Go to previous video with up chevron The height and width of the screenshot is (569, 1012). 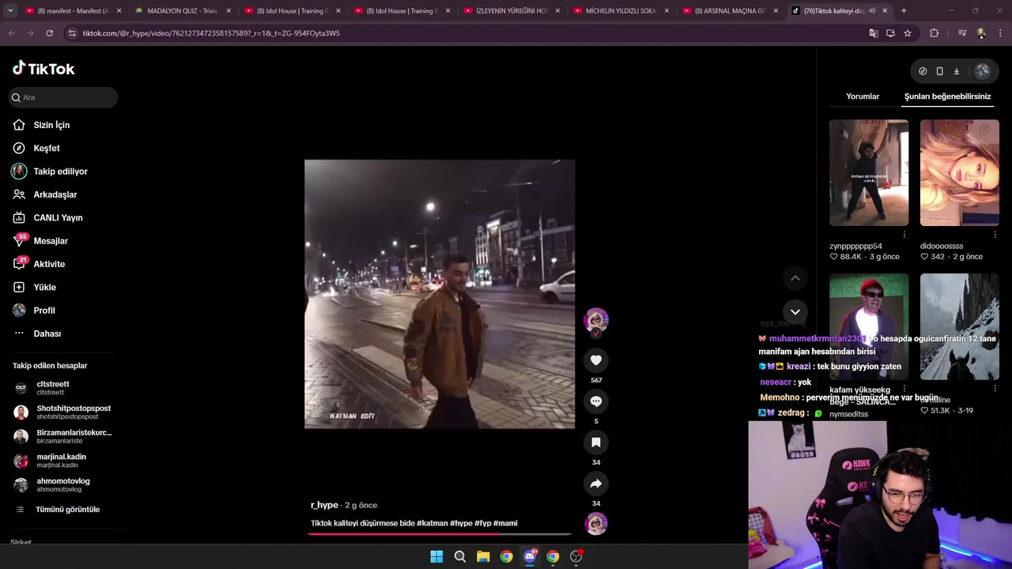pos(795,278)
